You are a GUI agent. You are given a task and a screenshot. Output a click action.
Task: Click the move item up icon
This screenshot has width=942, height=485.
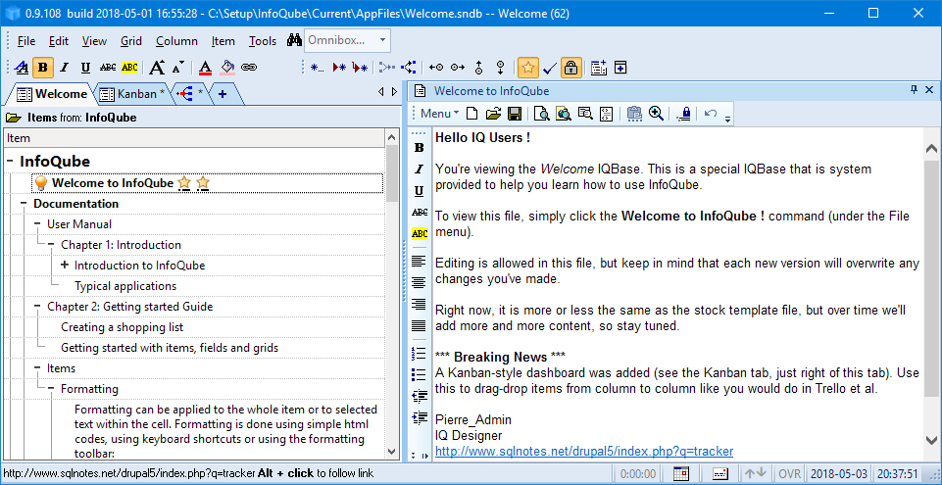[478, 68]
